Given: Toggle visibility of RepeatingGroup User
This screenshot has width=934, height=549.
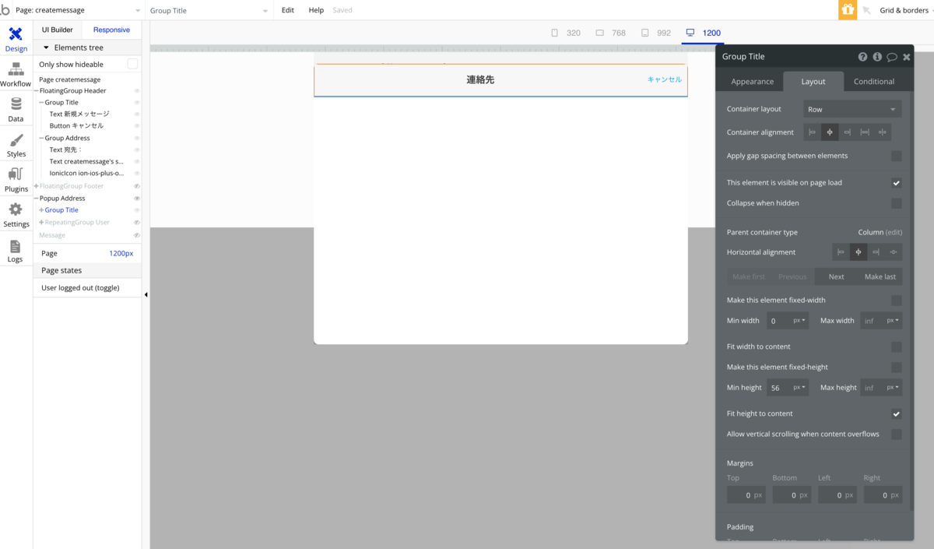Looking at the screenshot, I should click(137, 223).
